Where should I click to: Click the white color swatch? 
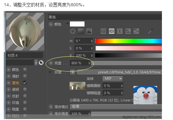click(77, 24)
